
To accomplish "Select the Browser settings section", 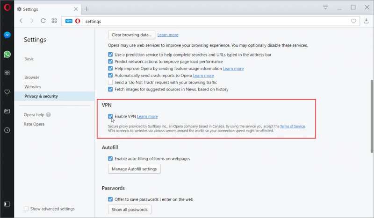I will pos(32,77).
